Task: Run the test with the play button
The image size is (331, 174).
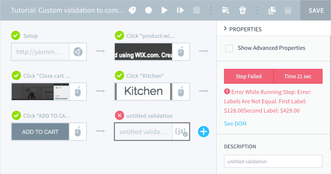Action: coord(164,10)
